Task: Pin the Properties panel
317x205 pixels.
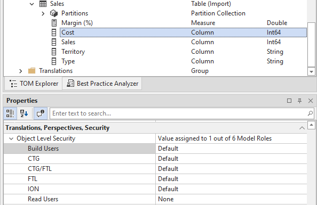Action: click(299, 101)
